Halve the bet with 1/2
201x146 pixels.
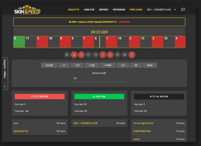pyautogui.click(x=123, y=65)
